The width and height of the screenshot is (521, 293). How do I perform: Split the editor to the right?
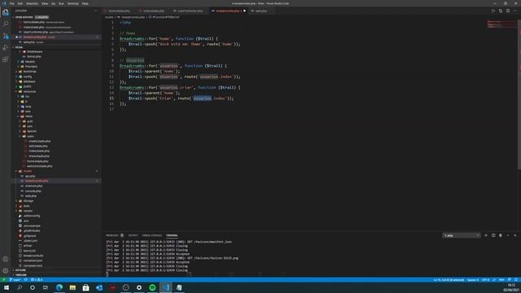pyautogui.click(x=508, y=11)
